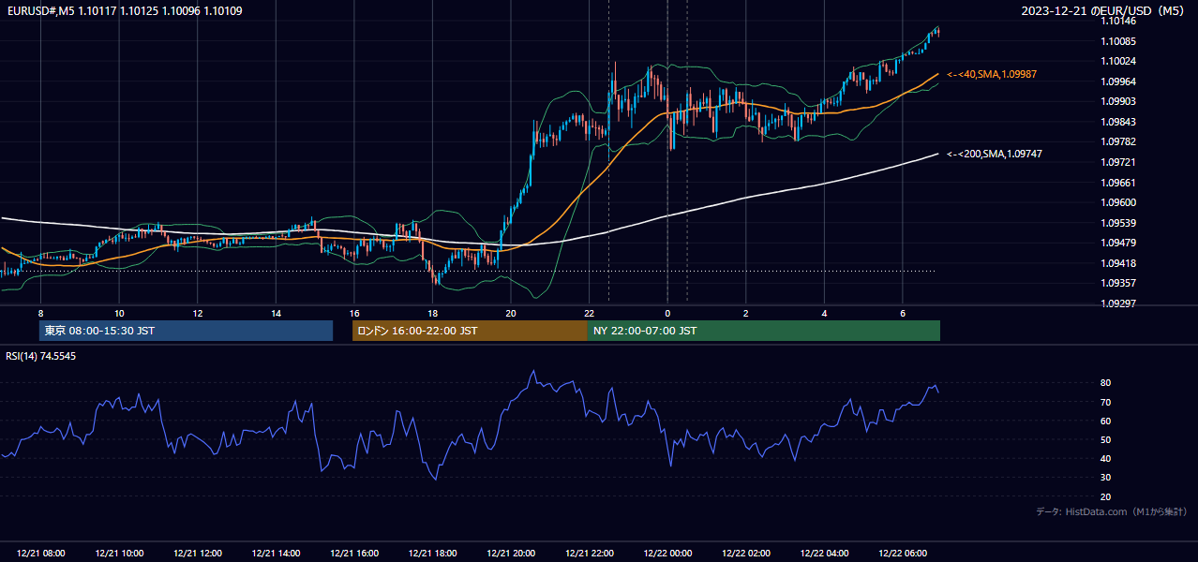
Task: Click the 12/22 04:00 date label
Action: [824, 554]
